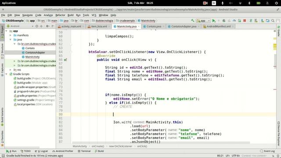Open the app run configuration dropdown
Image resolution: width=281 pixels, height=158 pixels.
(203, 21)
